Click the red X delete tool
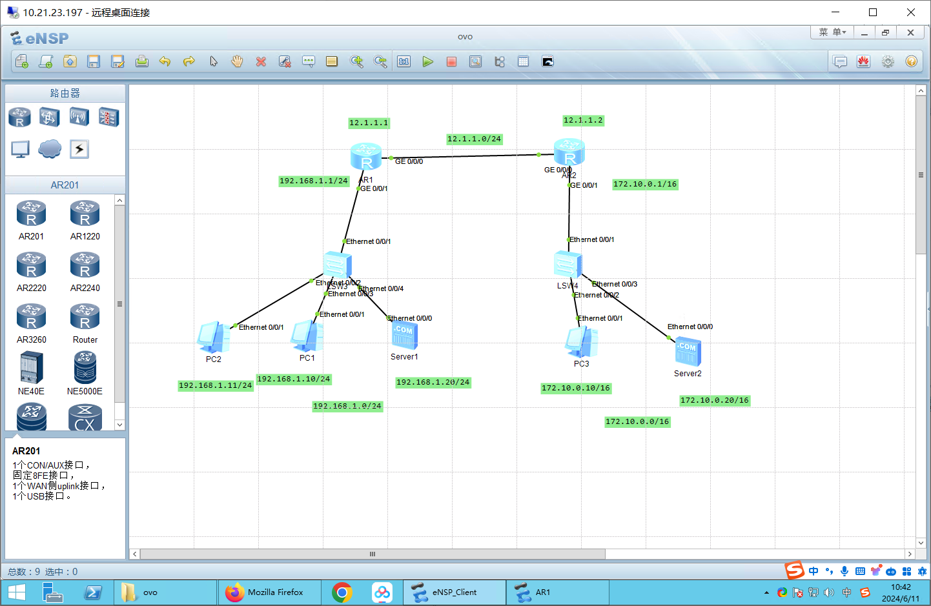The height and width of the screenshot is (606, 931). (261, 61)
